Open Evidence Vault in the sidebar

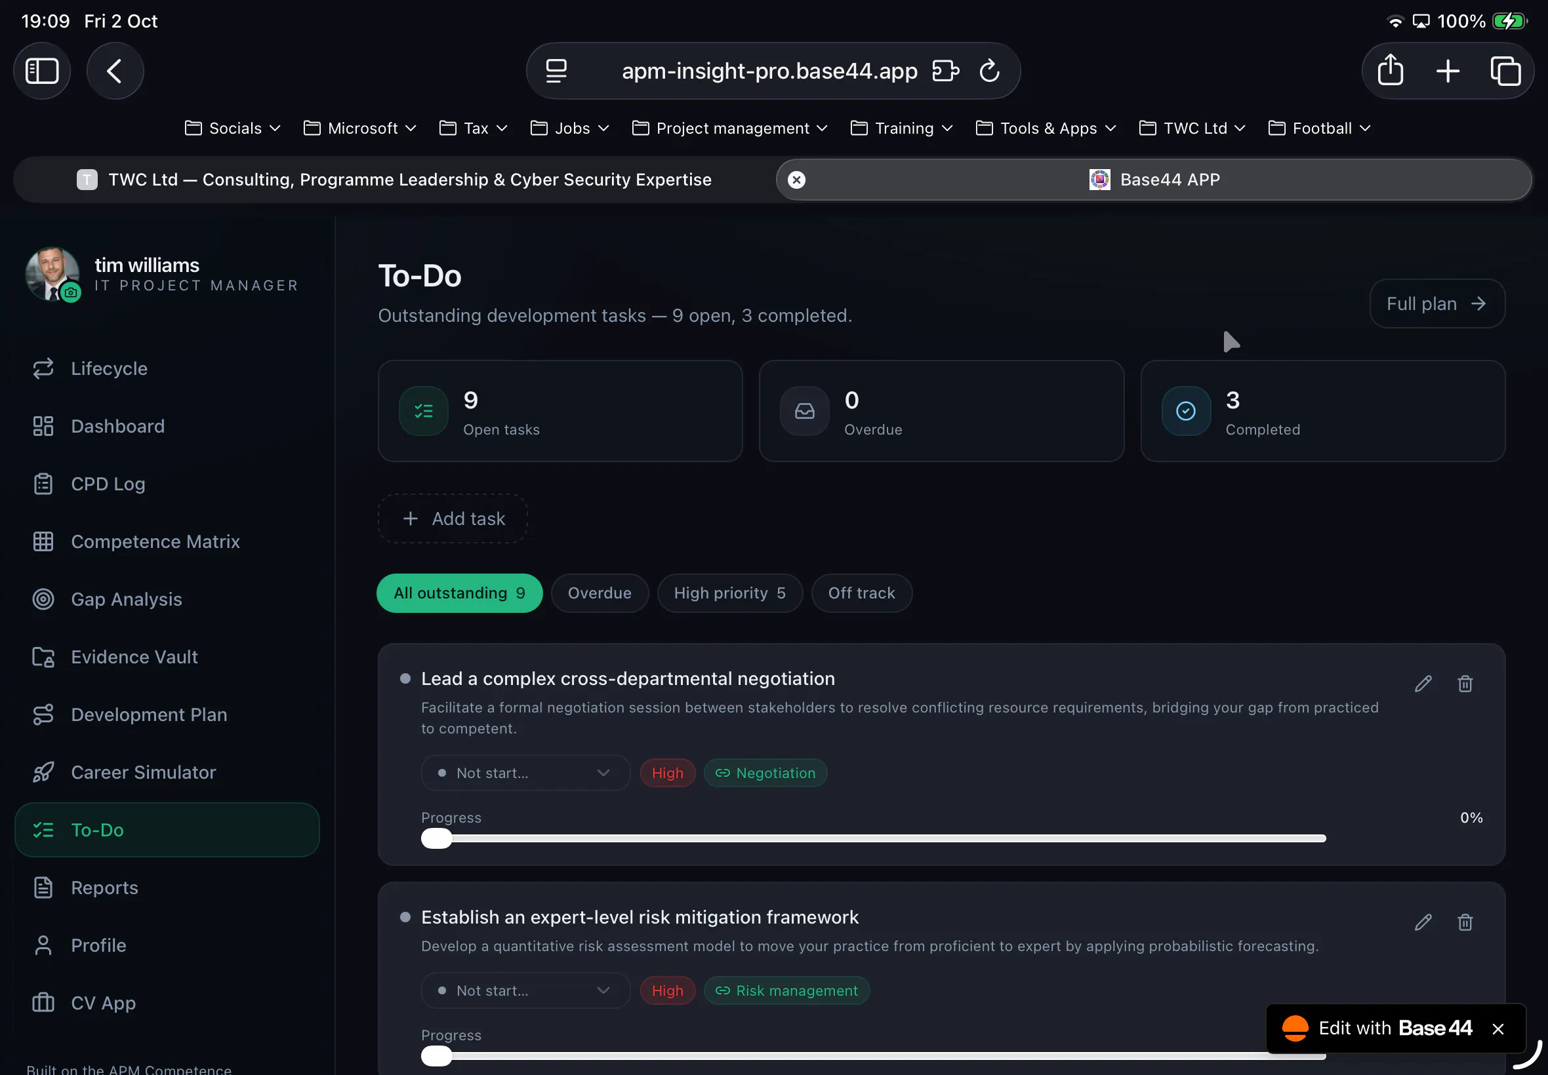167,657
